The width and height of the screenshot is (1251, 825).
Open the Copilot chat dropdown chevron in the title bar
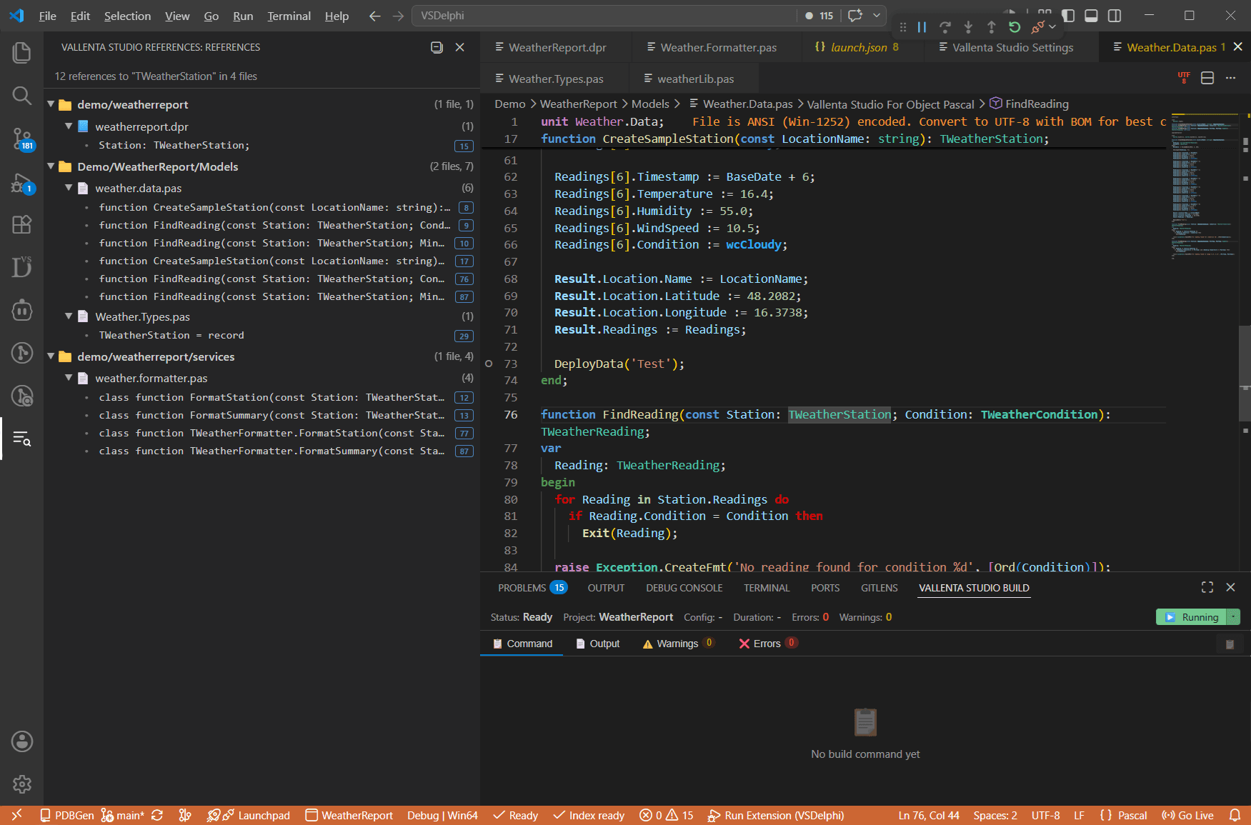[877, 15]
